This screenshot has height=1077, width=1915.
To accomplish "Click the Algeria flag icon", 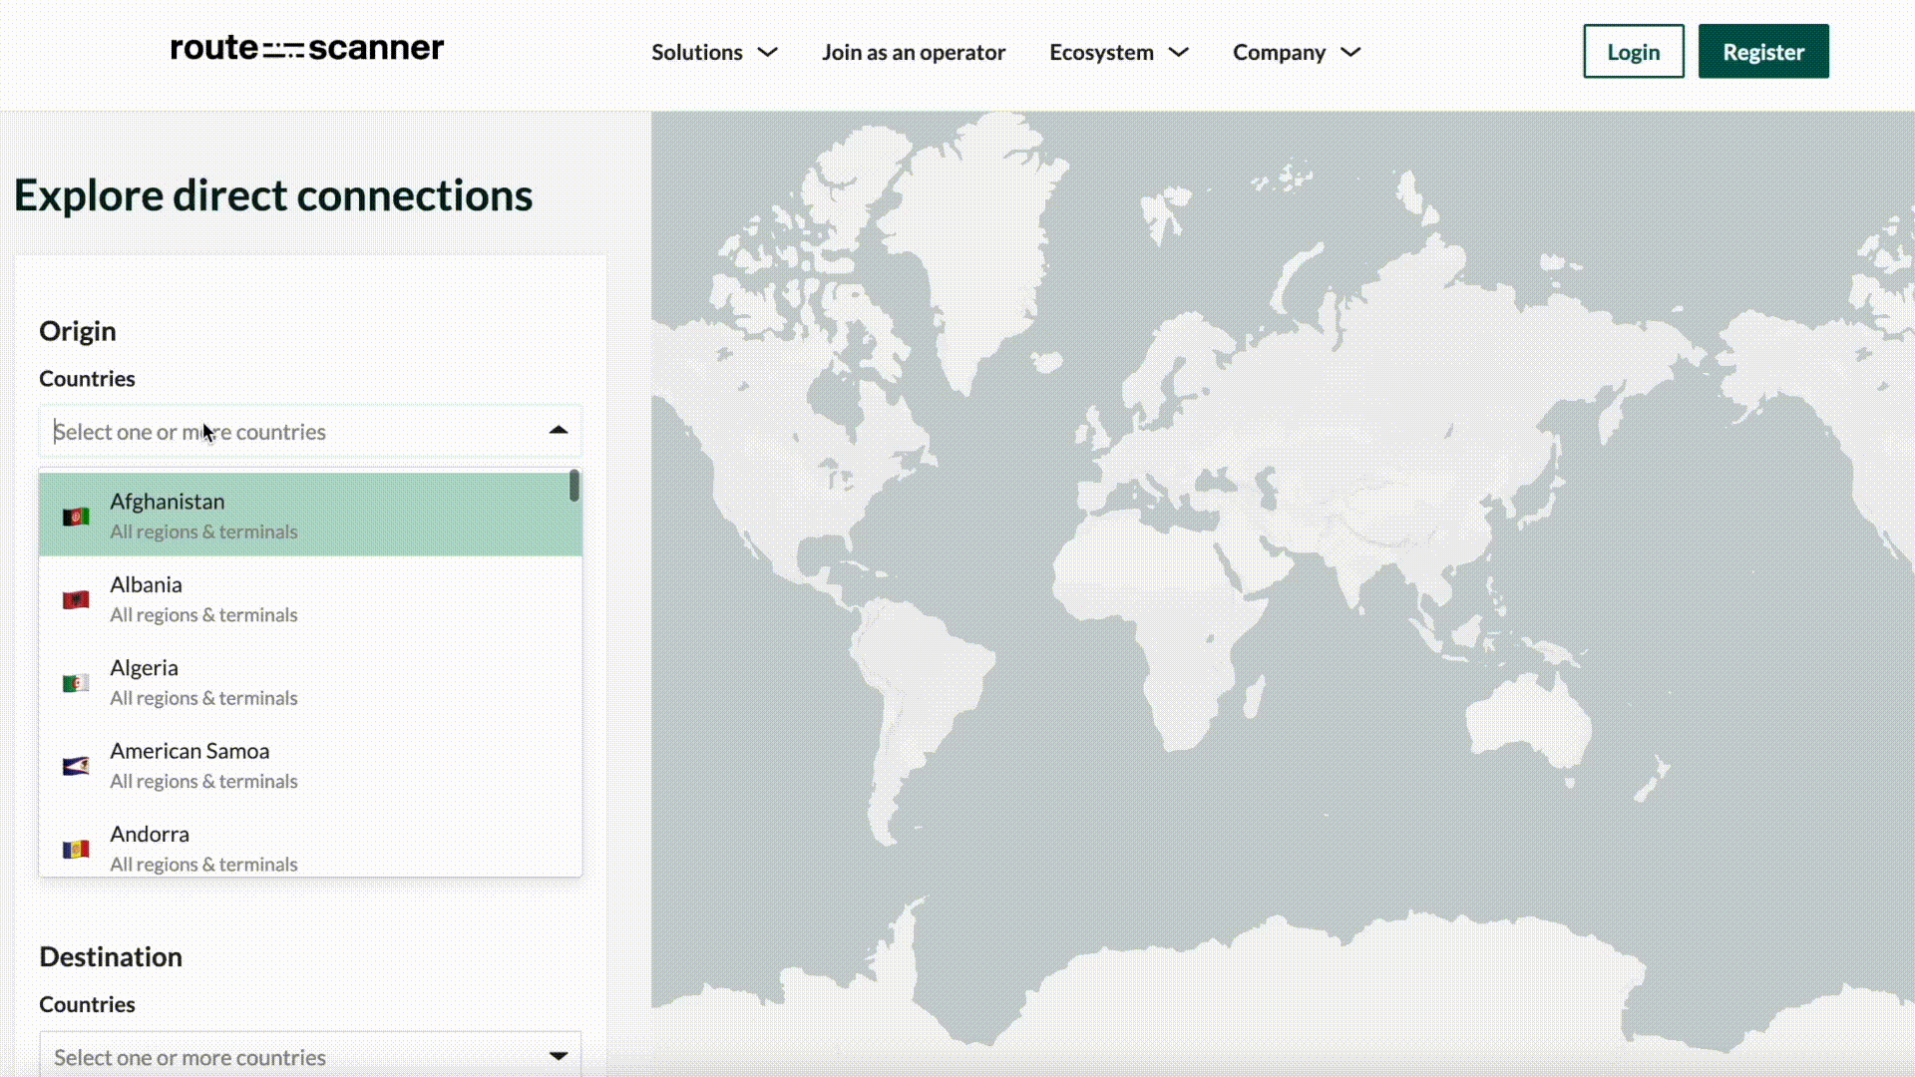I will tap(75, 682).
